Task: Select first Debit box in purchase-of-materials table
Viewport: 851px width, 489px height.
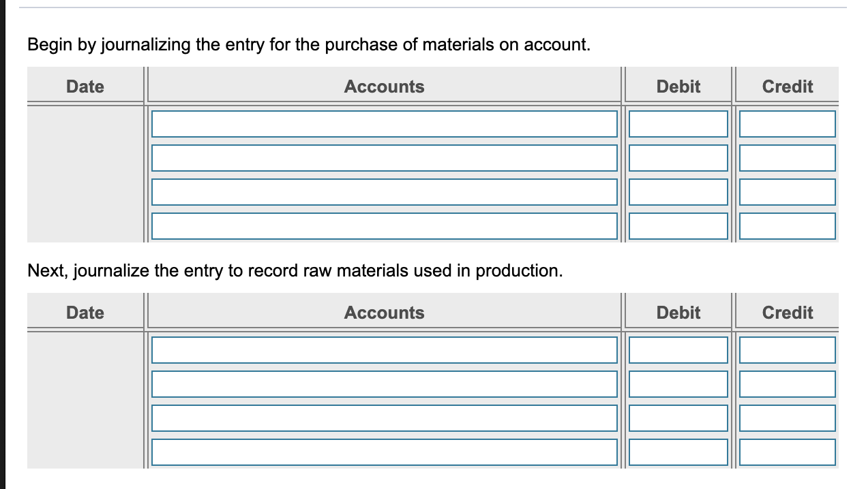Action: (678, 123)
